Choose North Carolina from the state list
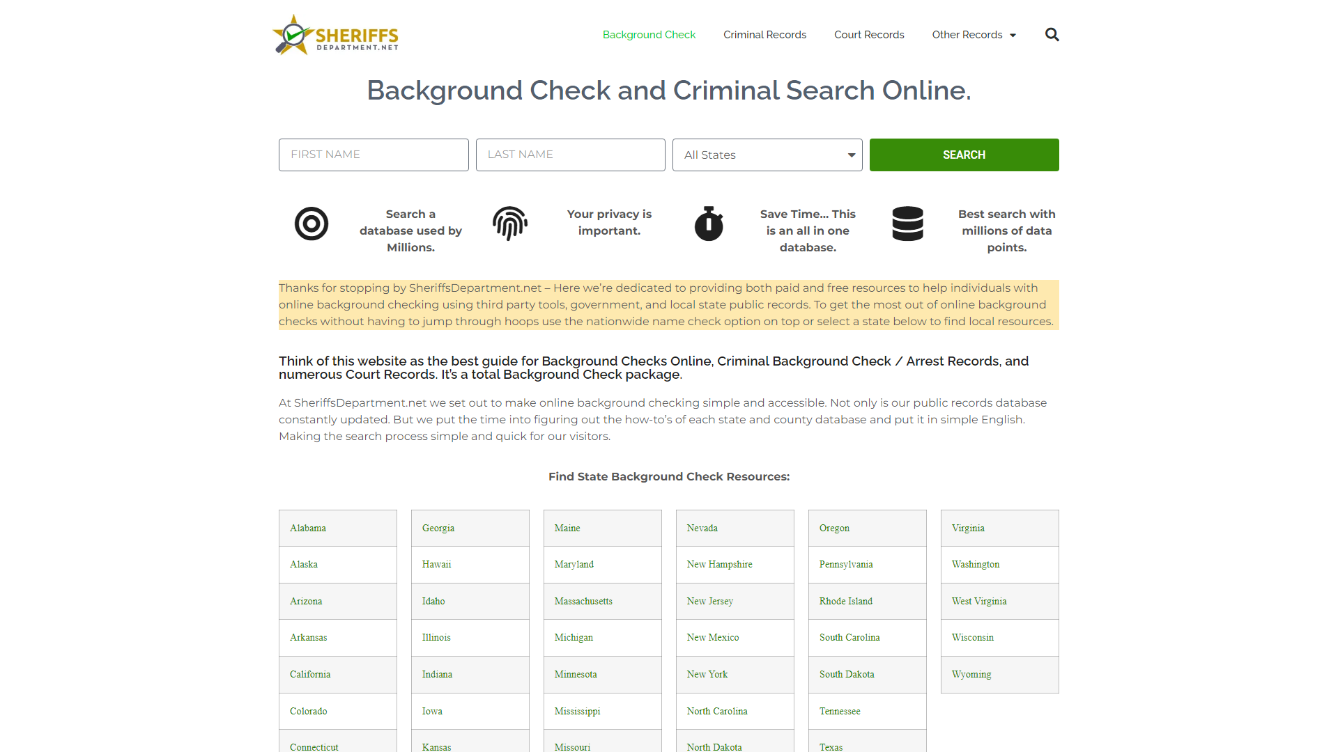The height and width of the screenshot is (752, 1338). tap(717, 712)
